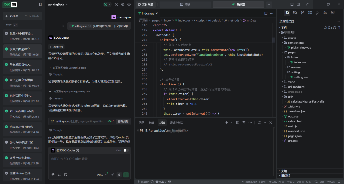
Task: Open the debug view with the bug icon
Action: tap(325, 13)
